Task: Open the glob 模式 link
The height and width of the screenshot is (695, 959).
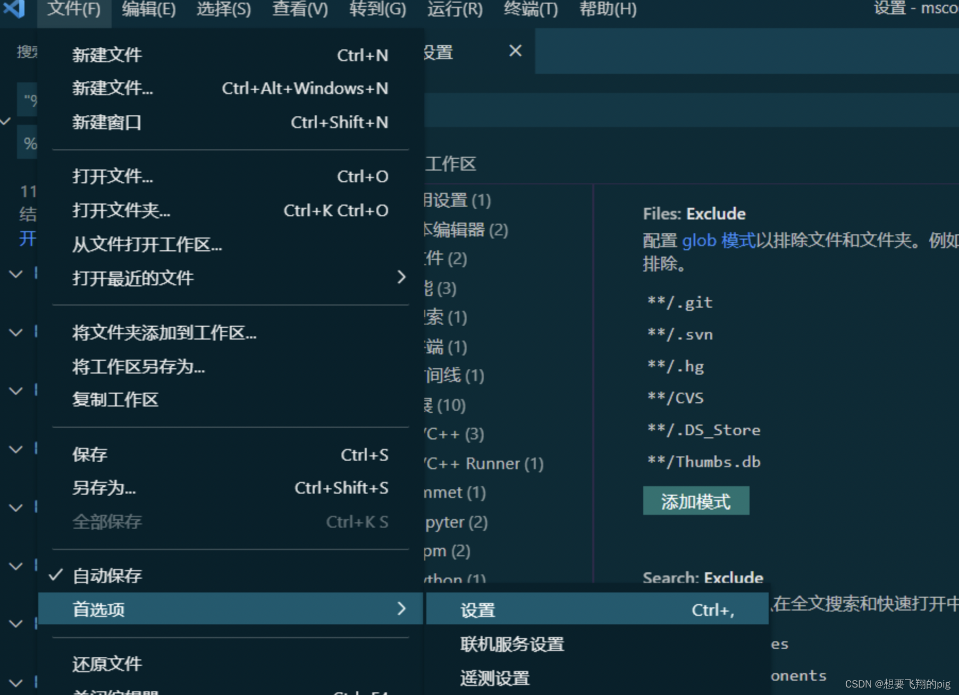Action: [719, 241]
